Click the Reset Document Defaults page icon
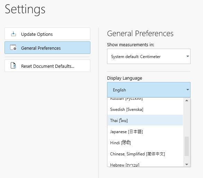The width and height of the screenshot is (203, 178). (13, 65)
